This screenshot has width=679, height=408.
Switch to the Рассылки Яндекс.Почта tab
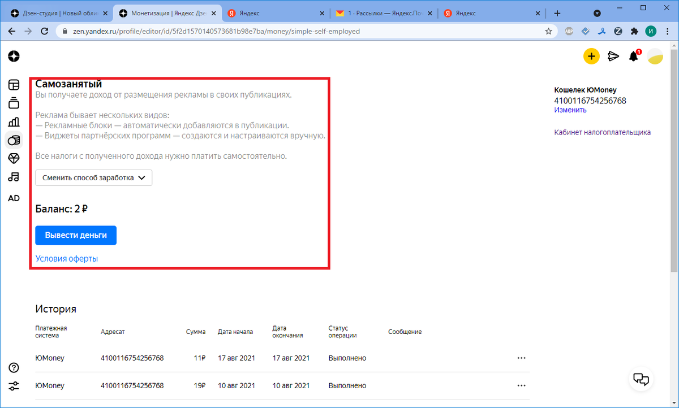tap(383, 13)
